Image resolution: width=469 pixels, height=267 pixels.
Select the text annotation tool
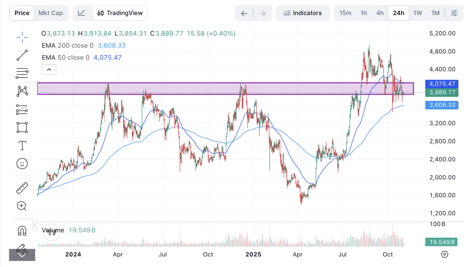[x=22, y=145]
